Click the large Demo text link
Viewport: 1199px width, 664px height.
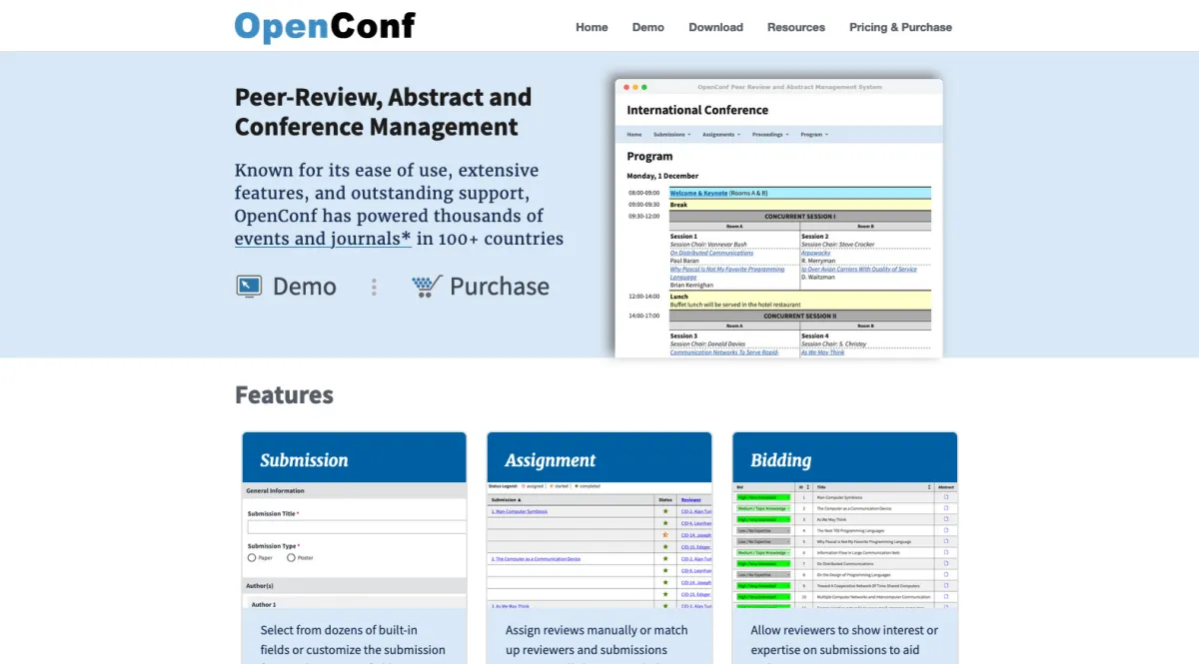(x=304, y=287)
